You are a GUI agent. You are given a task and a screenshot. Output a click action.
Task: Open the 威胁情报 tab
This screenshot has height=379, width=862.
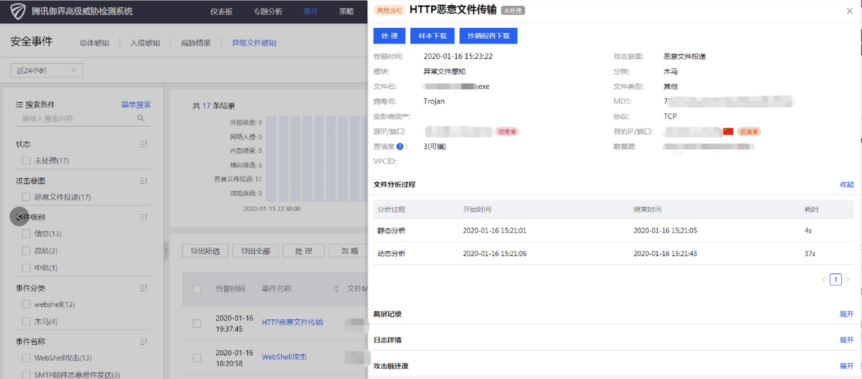tap(195, 43)
